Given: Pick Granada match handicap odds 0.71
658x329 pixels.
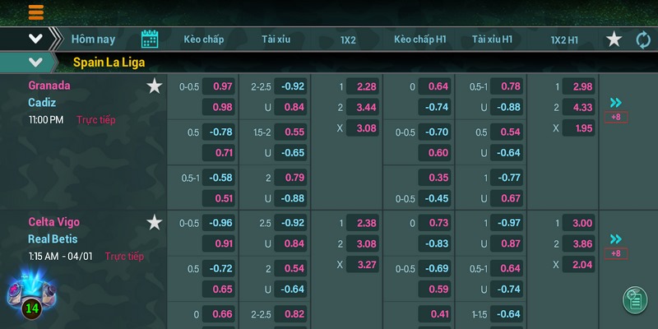Looking at the screenshot, I should 218,152.
